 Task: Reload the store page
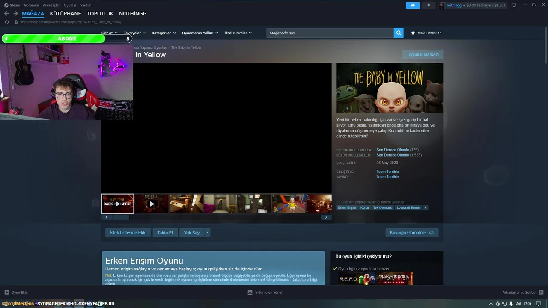tap(6, 22)
